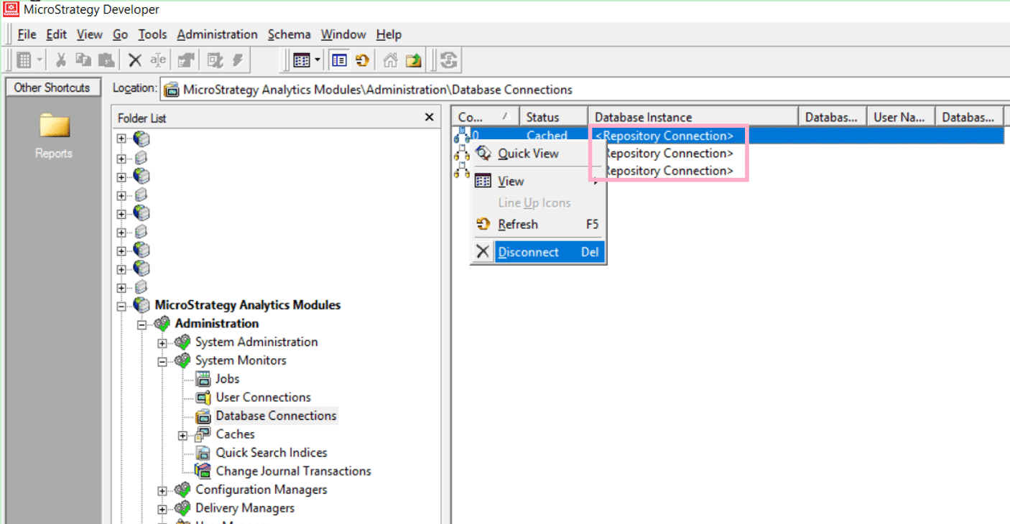This screenshot has width=1010, height=524.
Task: Click the checkbox-with-arrow toolbar icon beside Properties
Action: [x=214, y=60]
